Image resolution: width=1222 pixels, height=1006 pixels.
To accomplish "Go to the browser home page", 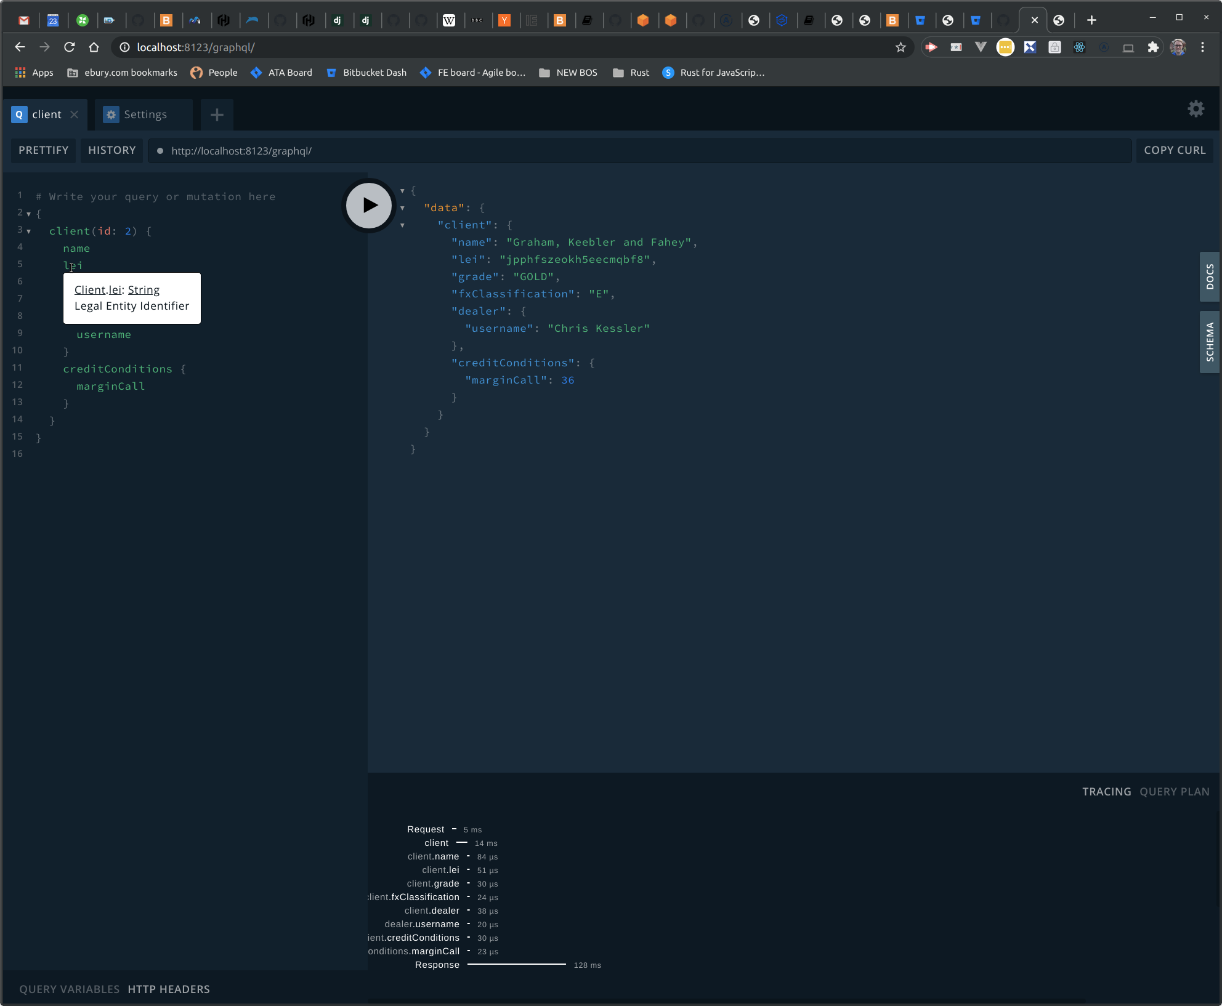I will (x=94, y=47).
